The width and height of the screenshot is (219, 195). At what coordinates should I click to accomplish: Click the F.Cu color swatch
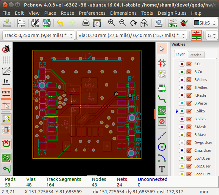pyautogui.click(x=182, y=64)
